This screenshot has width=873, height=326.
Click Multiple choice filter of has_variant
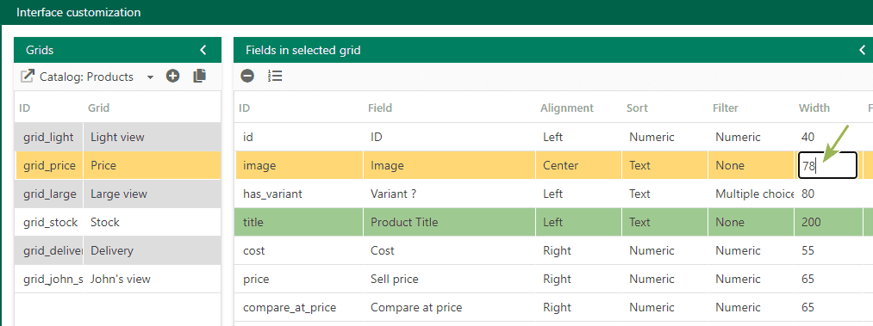755,194
